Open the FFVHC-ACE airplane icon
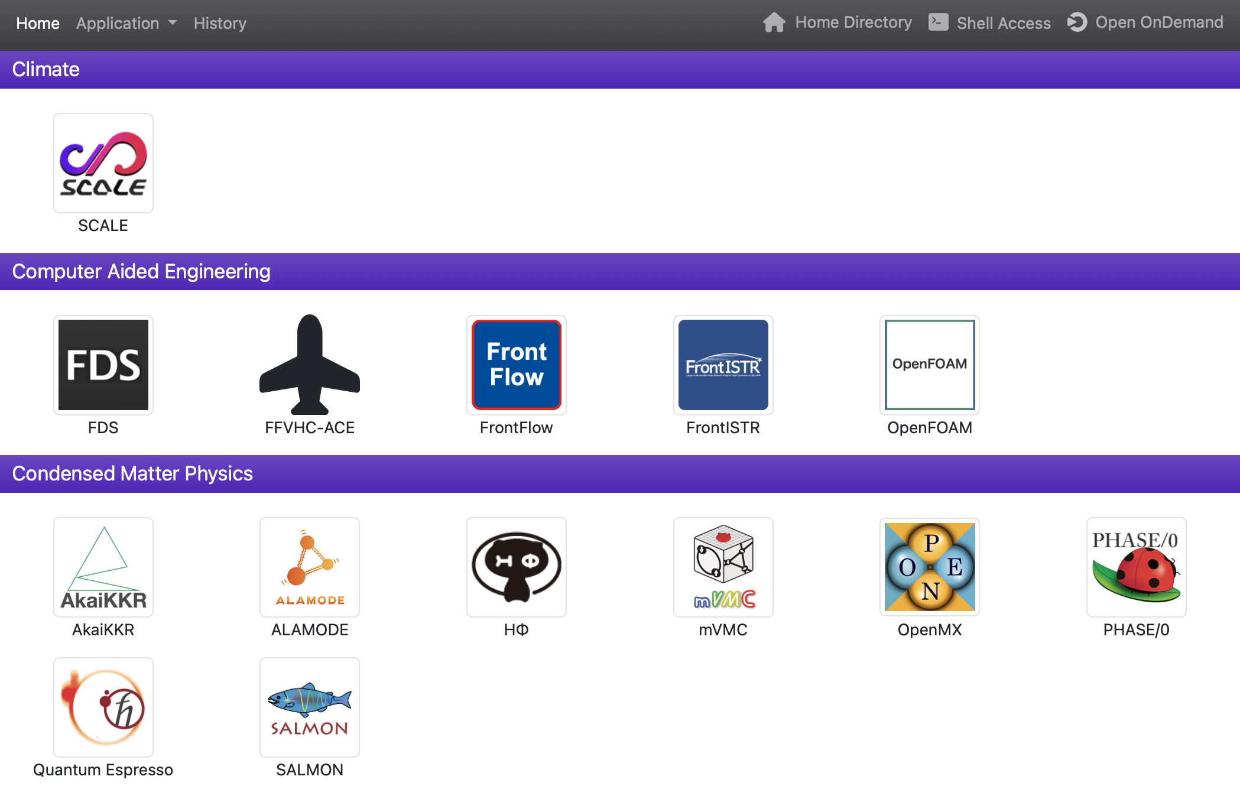The image size is (1240, 786). [x=309, y=365]
